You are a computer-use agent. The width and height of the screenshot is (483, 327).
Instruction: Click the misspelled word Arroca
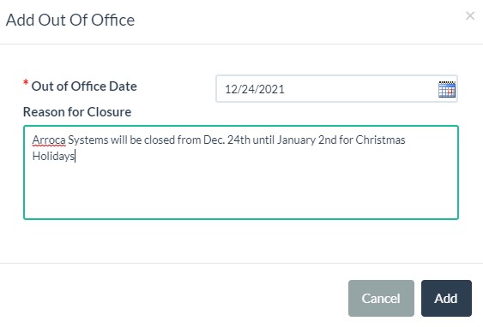pyautogui.click(x=49, y=140)
